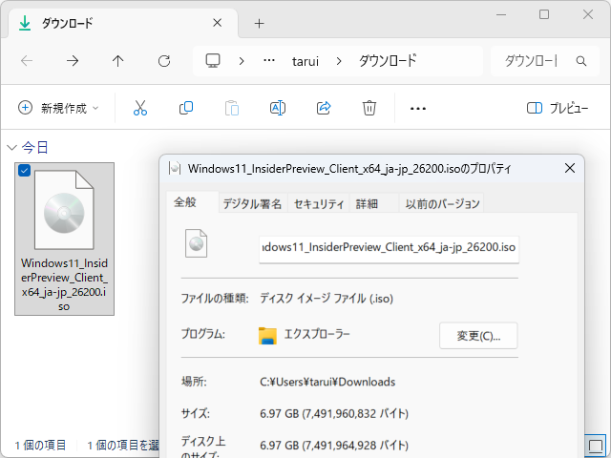Minimize the Explorer window
611x458 pixels.
[x=501, y=15]
